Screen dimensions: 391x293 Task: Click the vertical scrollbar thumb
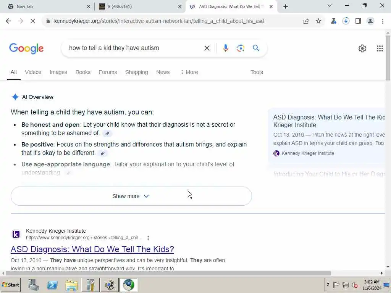(388, 58)
